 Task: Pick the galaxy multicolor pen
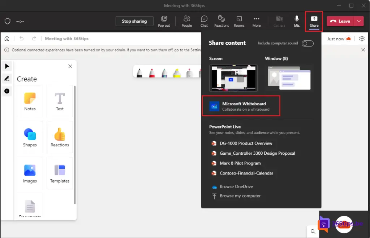[x=164, y=73]
